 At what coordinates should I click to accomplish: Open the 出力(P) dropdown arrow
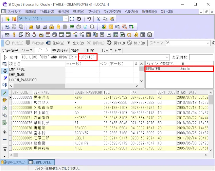pos(69,43)
